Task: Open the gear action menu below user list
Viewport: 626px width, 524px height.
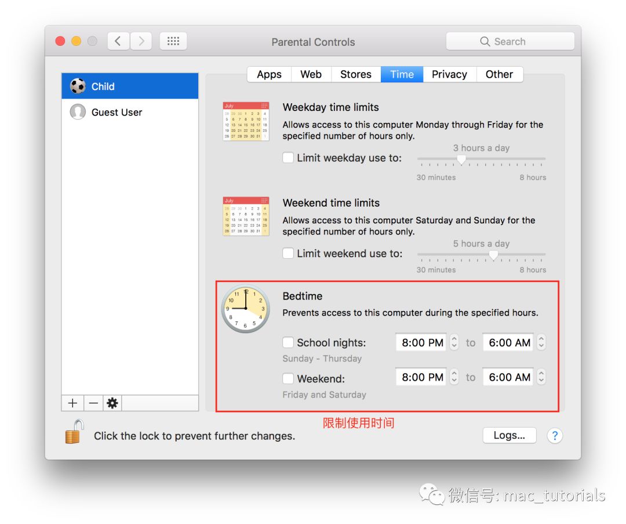Action: pyautogui.click(x=112, y=403)
